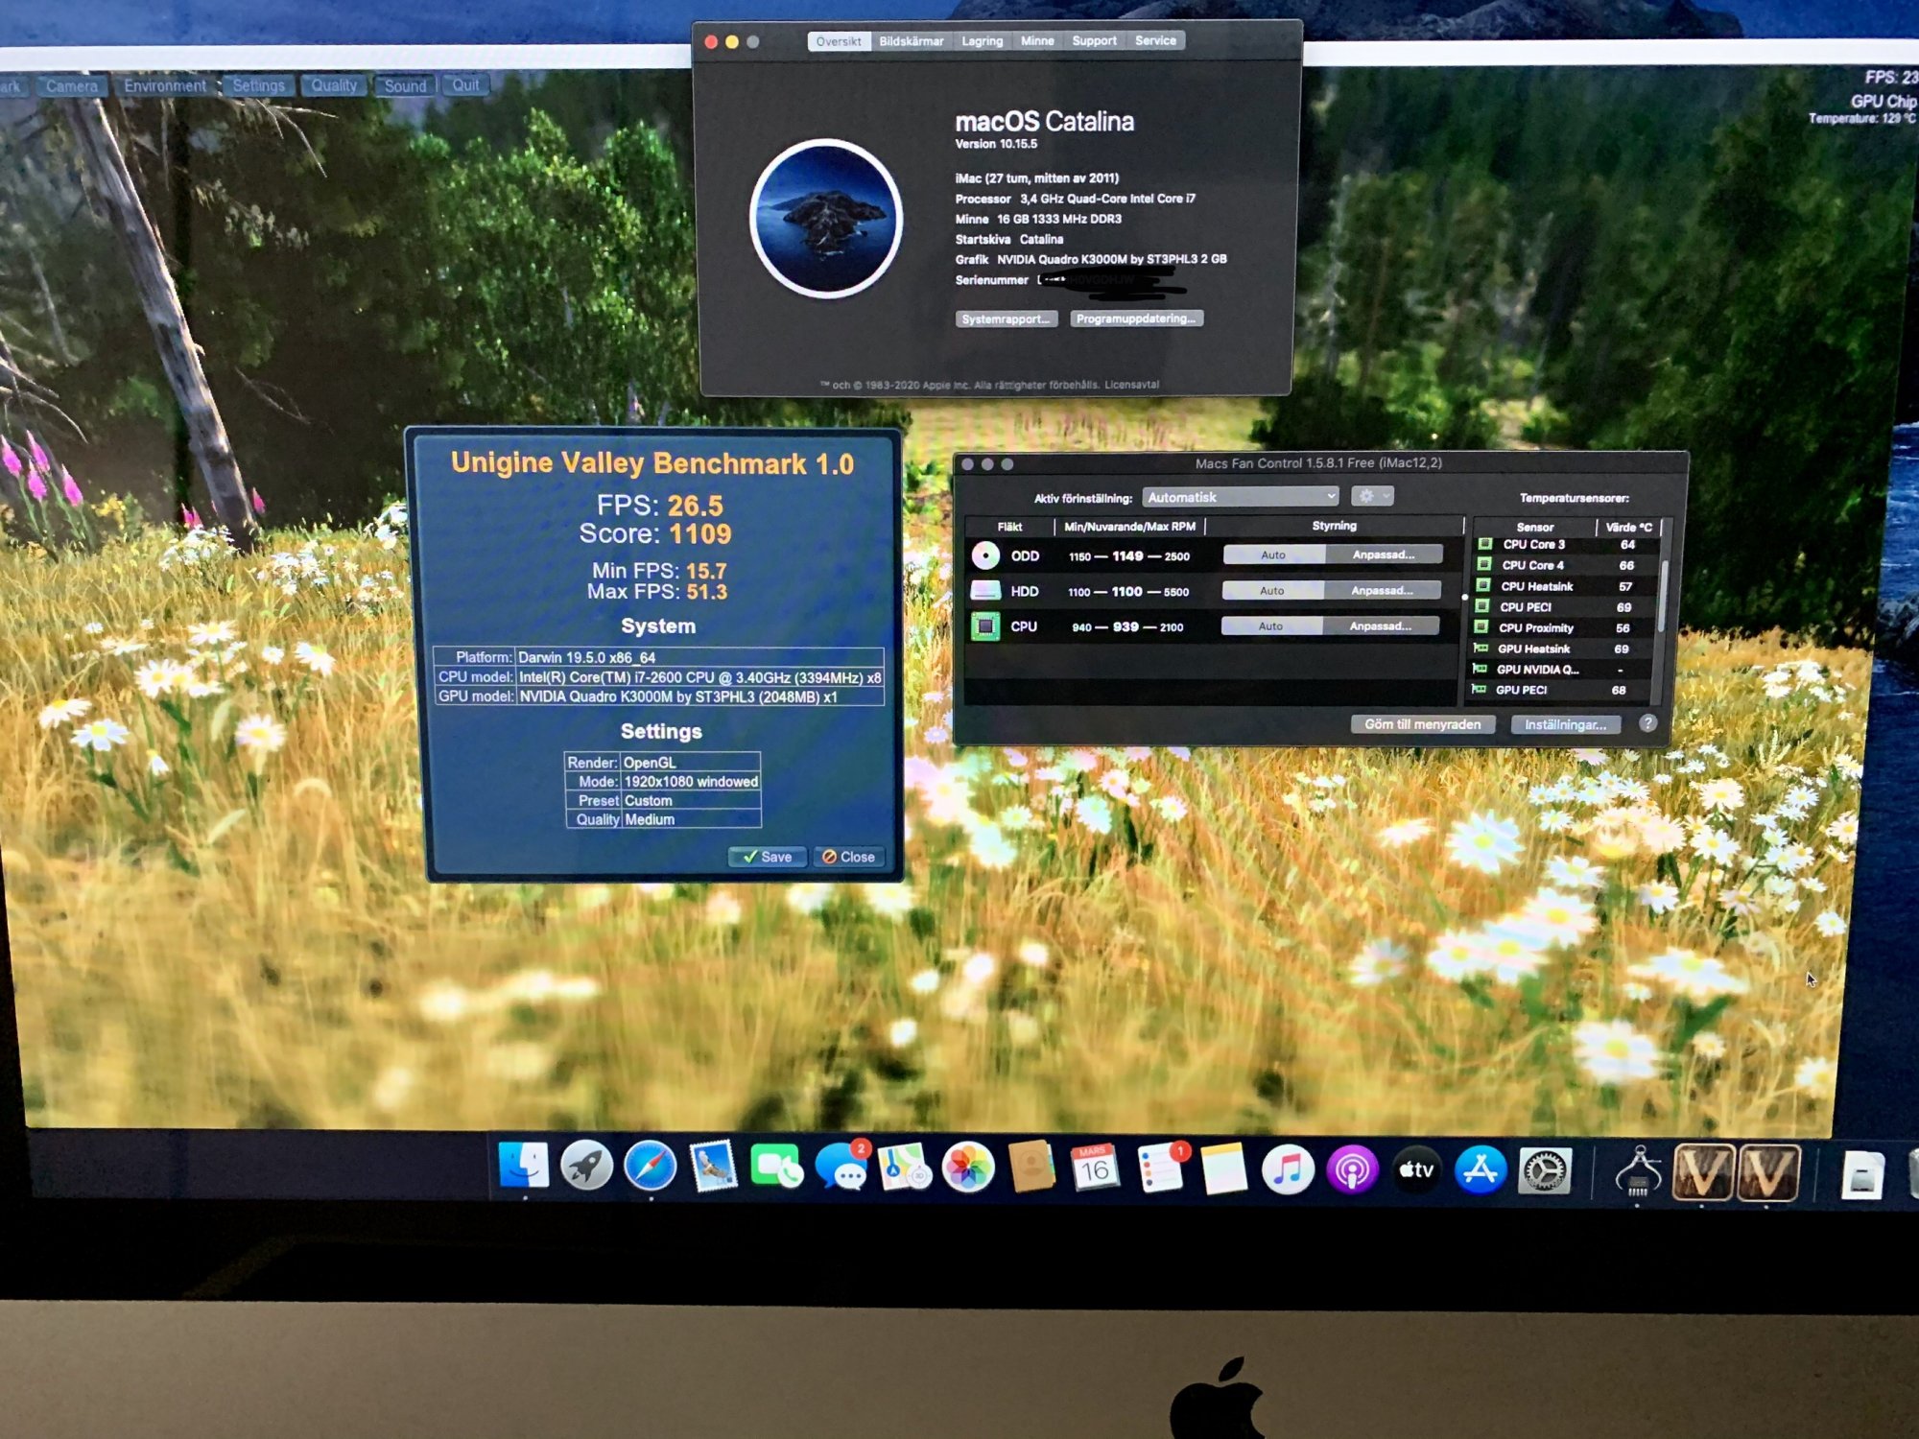Viewport: 1919px width, 1439px height.
Task: Click the HDD fan icon
Action: [985, 591]
